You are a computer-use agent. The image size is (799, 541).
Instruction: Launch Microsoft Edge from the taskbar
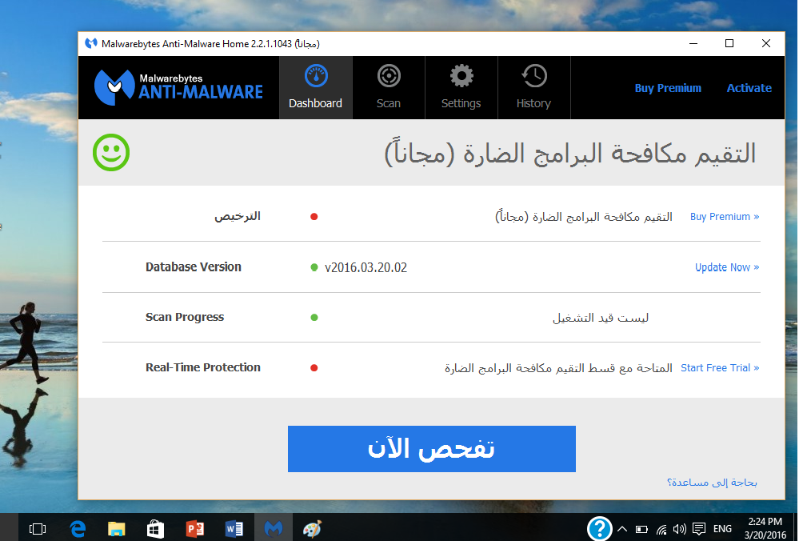77,529
